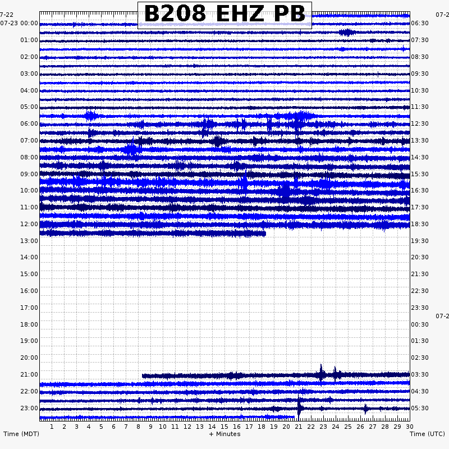The image size is (449, 449).
Task: Click the 04:00 MDT row label
Action: point(29,91)
